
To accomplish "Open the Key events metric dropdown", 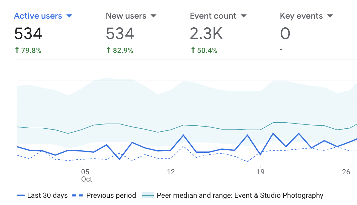I will click(330, 16).
